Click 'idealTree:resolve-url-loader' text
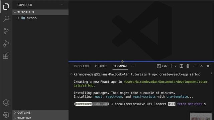214x120 pixels. [x=140, y=104]
